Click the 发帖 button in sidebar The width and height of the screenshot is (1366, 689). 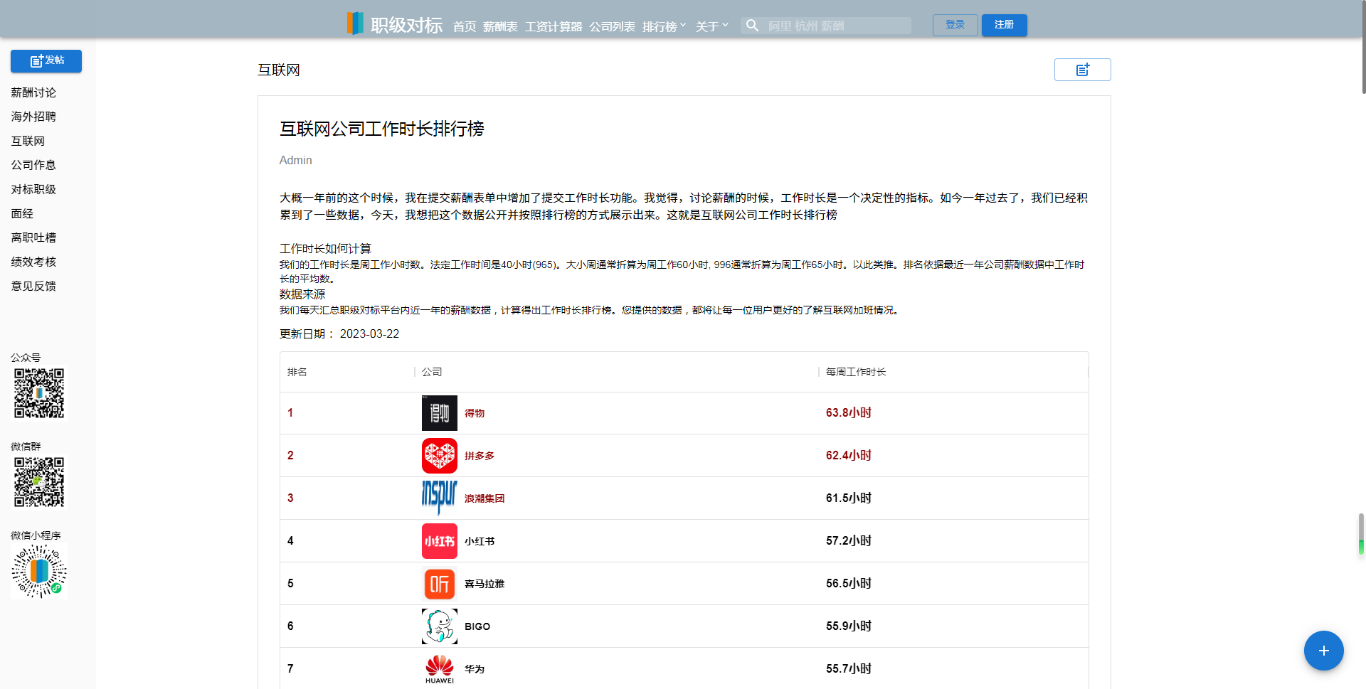coord(46,61)
